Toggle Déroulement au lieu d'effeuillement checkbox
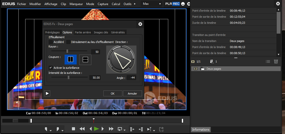Screen dimensions: 285x134 coord(68,42)
